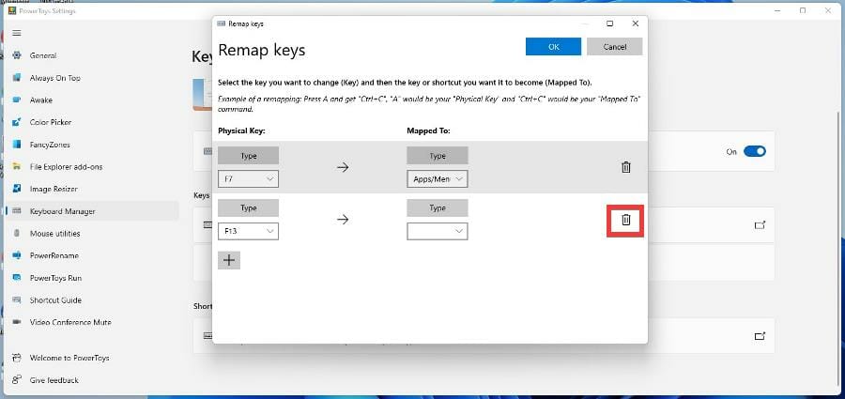Viewport: 845px width, 399px height.
Task: Click Type button for F13 physical key
Action: pyautogui.click(x=249, y=208)
